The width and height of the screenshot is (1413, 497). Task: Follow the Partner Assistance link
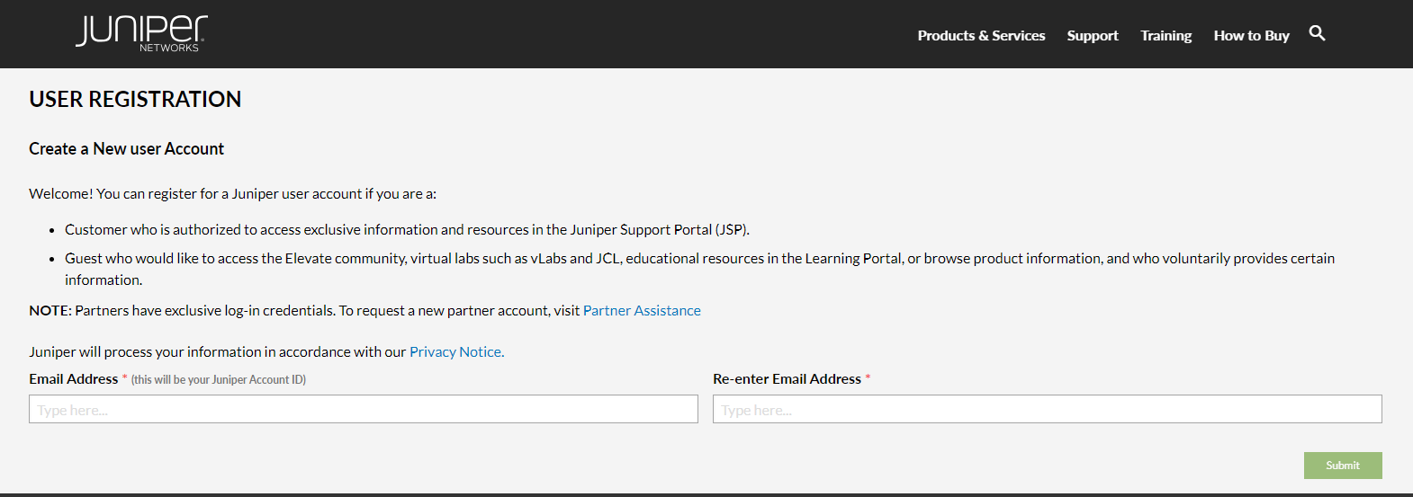(x=642, y=311)
